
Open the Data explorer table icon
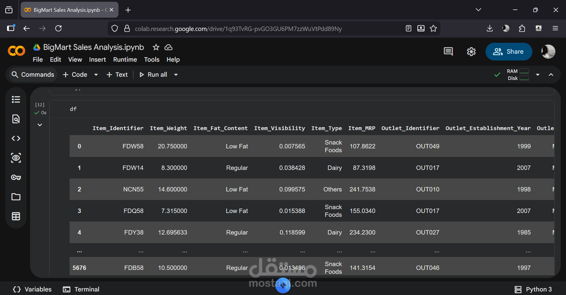tap(16, 216)
